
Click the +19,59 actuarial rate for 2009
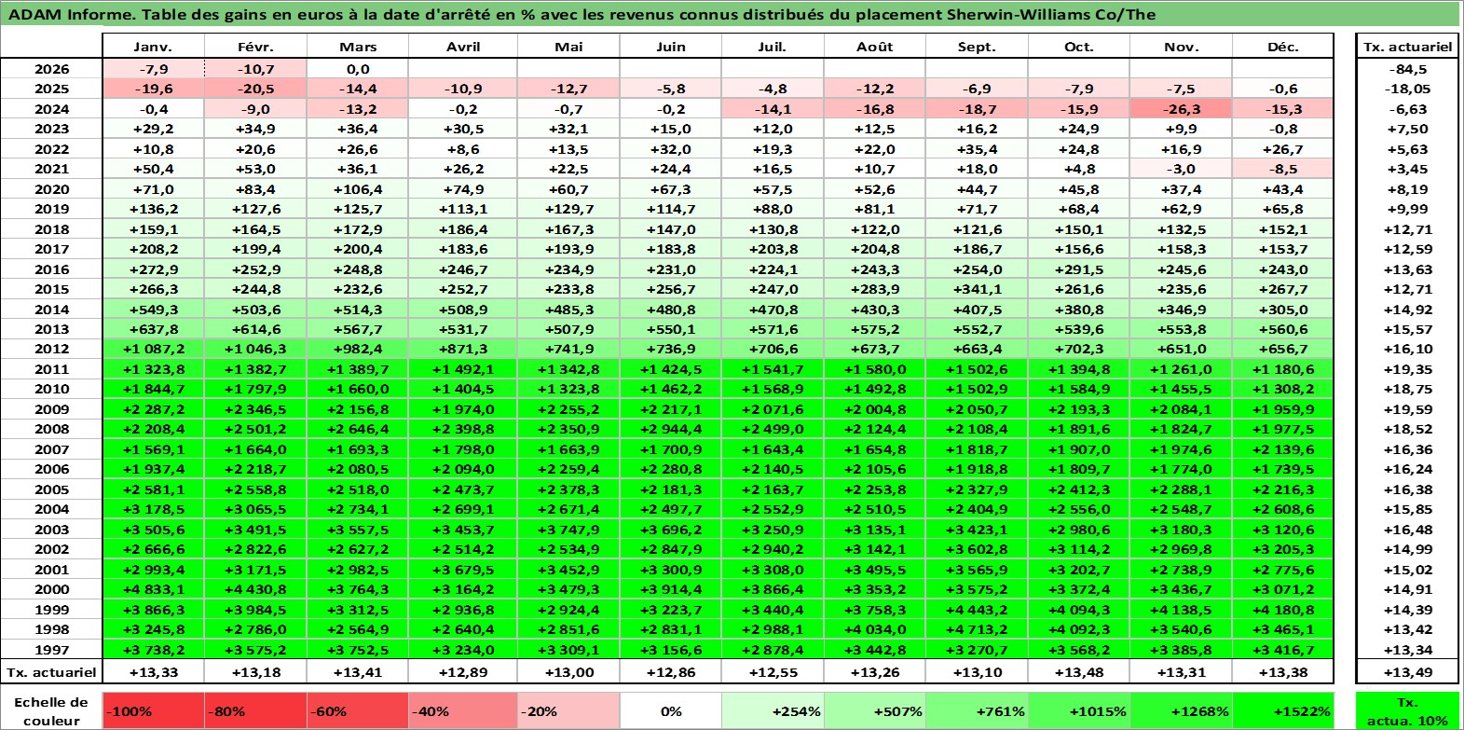1407,409
